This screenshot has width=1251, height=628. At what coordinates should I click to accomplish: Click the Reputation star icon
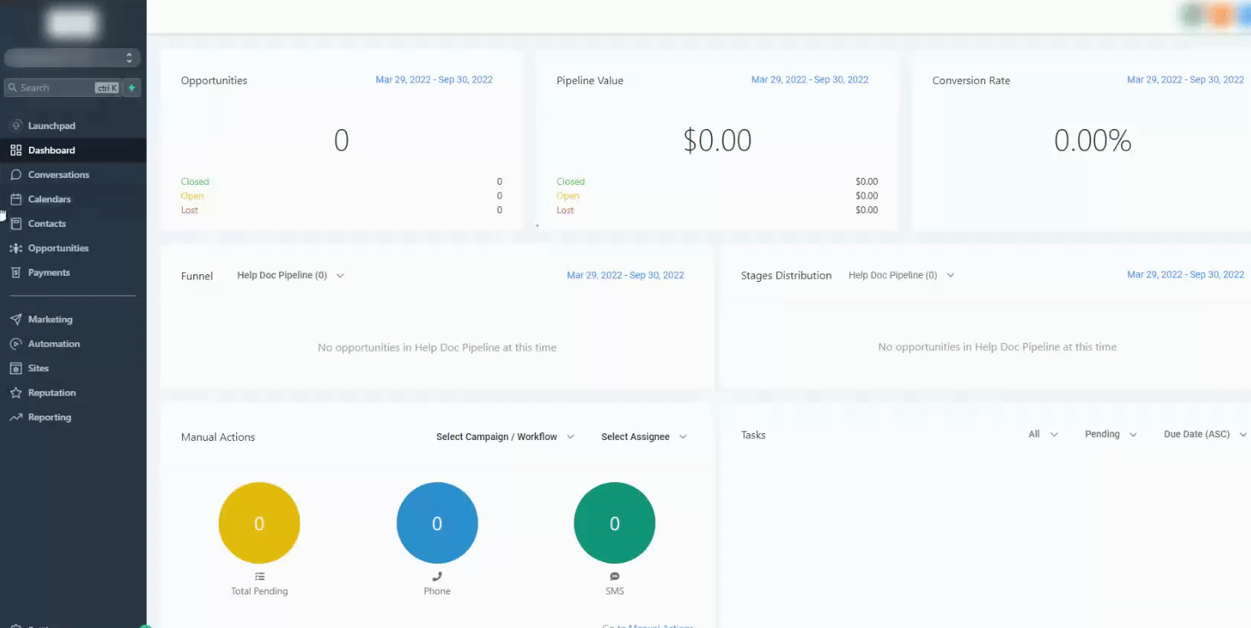pos(16,393)
